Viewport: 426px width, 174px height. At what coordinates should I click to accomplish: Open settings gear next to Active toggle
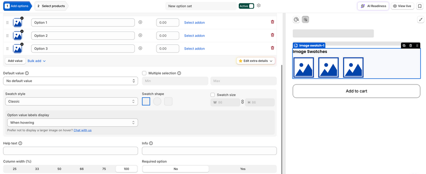(x=259, y=5)
